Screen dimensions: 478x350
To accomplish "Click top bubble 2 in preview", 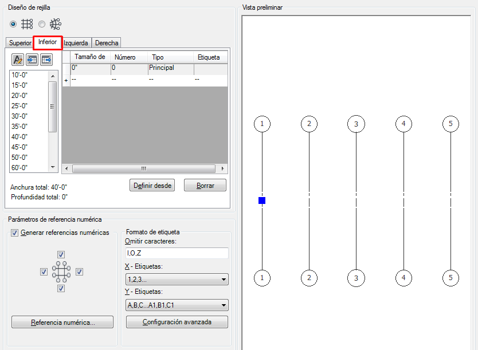I will 309,124.
